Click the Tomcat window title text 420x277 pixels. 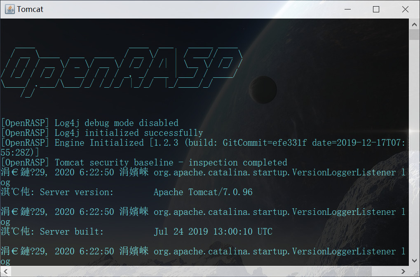30,9
